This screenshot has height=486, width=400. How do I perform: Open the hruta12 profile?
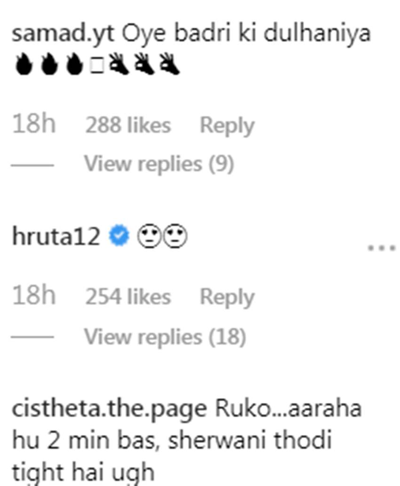click(x=56, y=236)
